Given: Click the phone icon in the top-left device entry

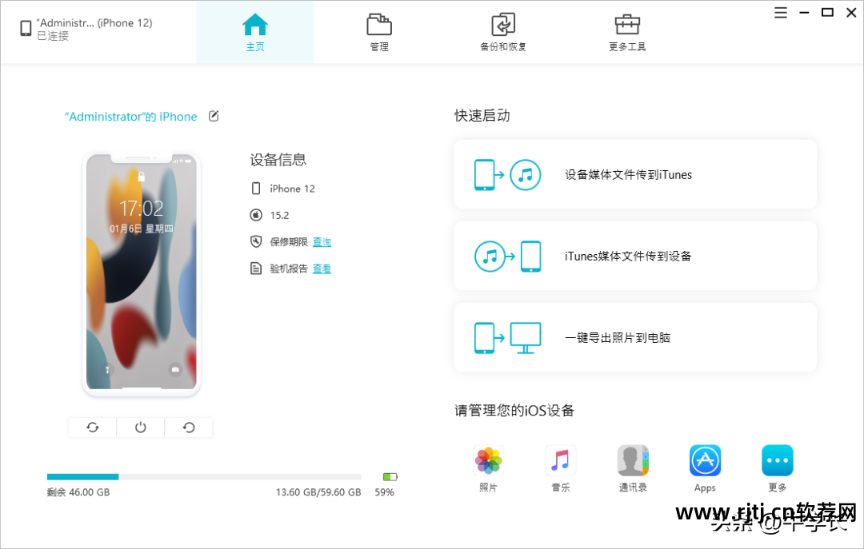Looking at the screenshot, I should tap(26, 28).
